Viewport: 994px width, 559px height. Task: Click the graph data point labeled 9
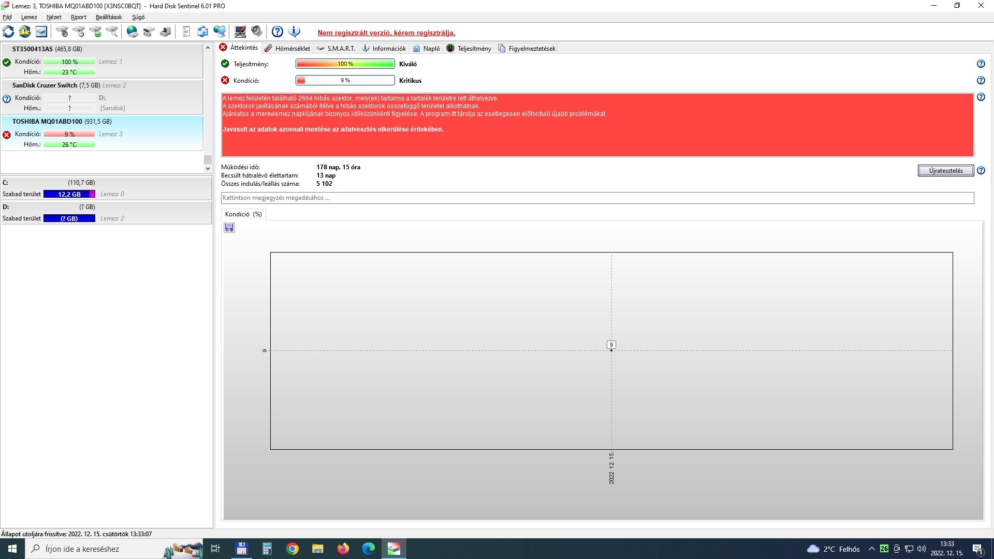611,350
